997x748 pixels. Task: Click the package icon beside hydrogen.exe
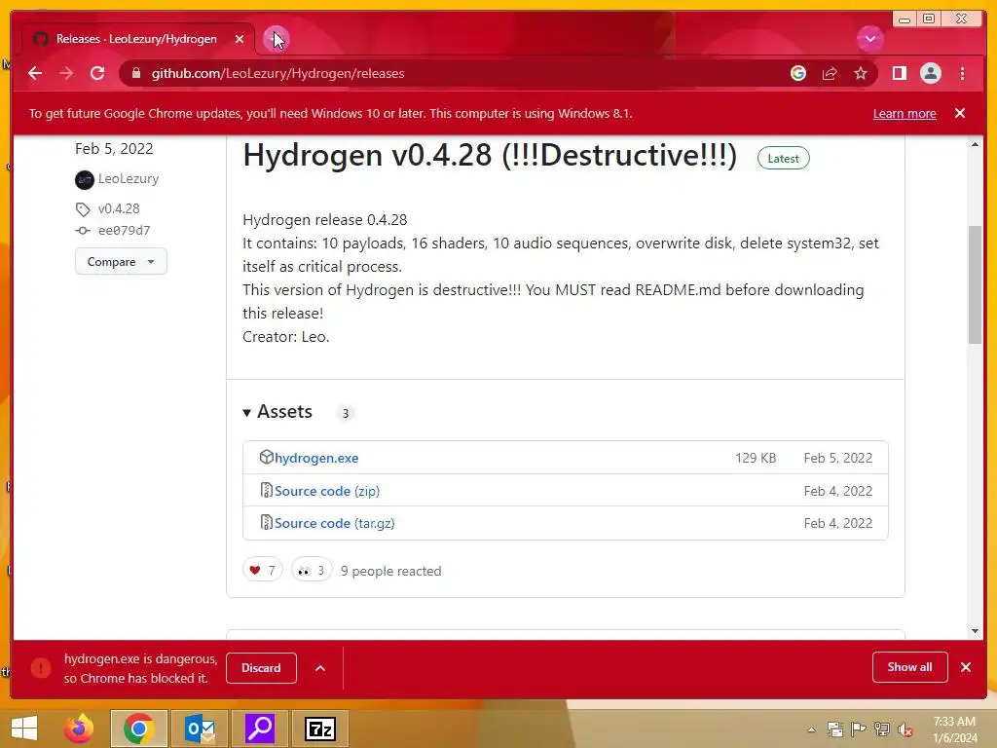click(x=266, y=457)
